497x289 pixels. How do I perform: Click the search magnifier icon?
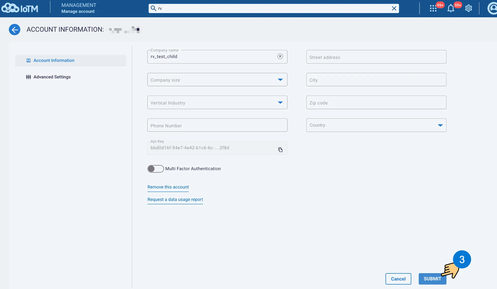pyautogui.click(x=153, y=8)
